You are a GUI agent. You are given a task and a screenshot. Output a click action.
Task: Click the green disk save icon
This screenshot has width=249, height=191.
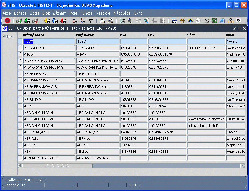point(27,21)
